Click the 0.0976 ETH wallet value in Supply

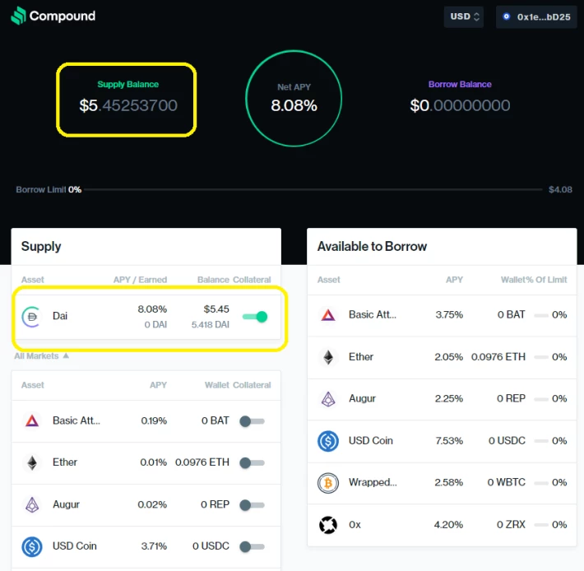point(202,462)
